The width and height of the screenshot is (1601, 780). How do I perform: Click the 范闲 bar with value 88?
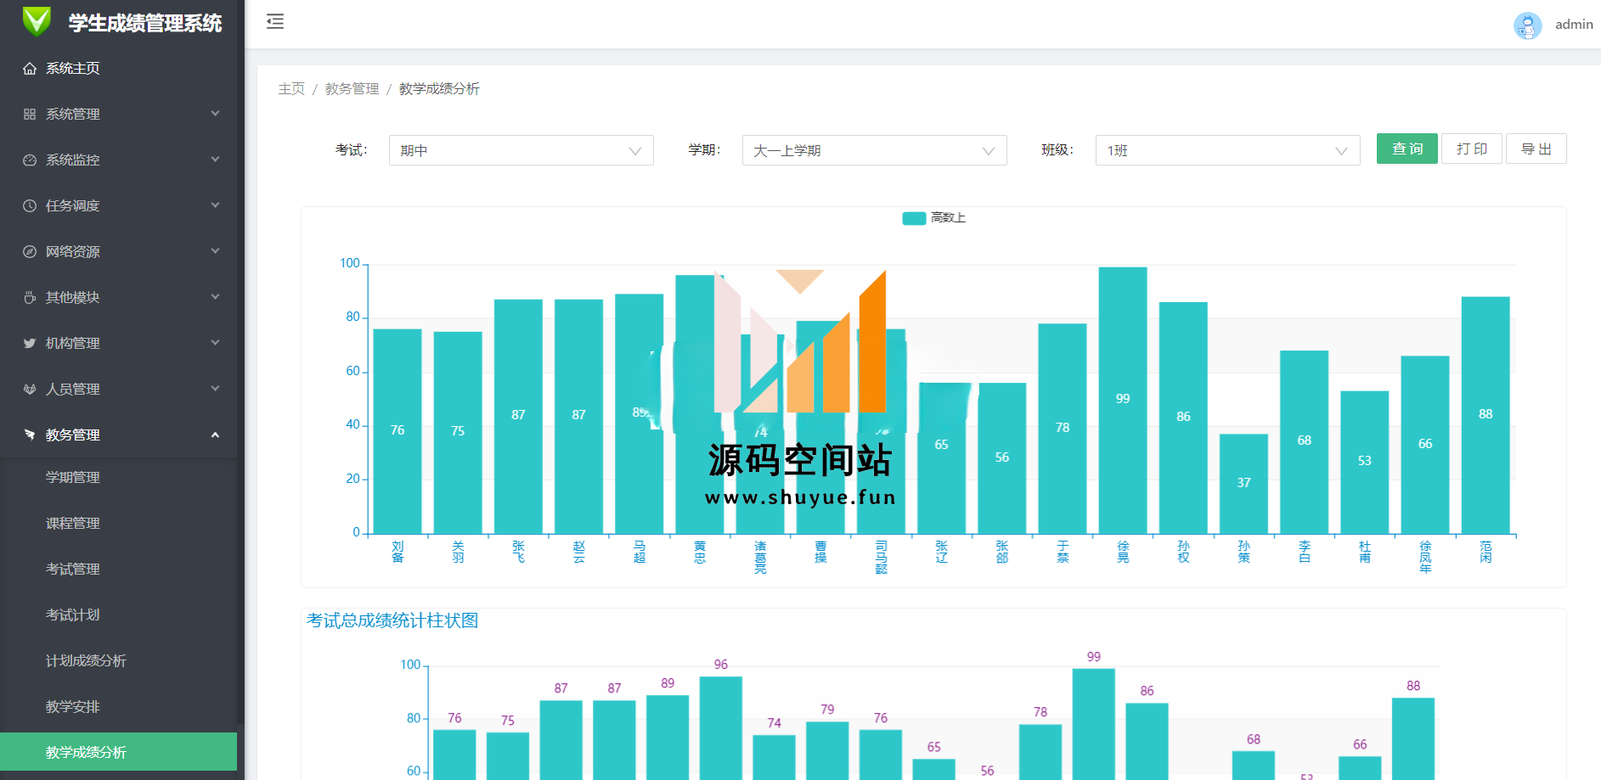pyautogui.click(x=1485, y=415)
